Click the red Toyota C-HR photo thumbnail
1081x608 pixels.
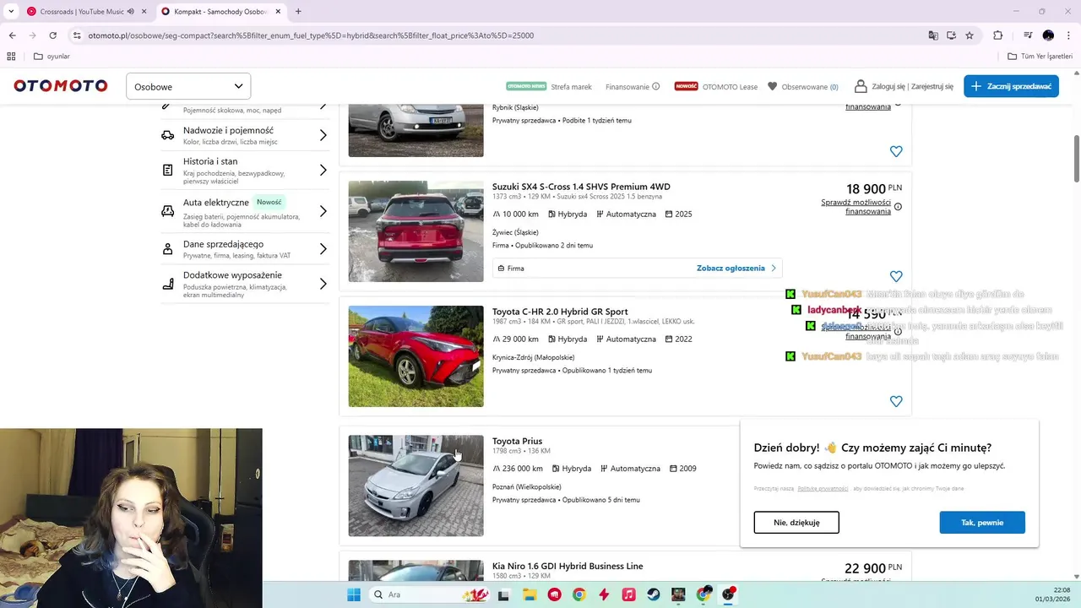416,356
